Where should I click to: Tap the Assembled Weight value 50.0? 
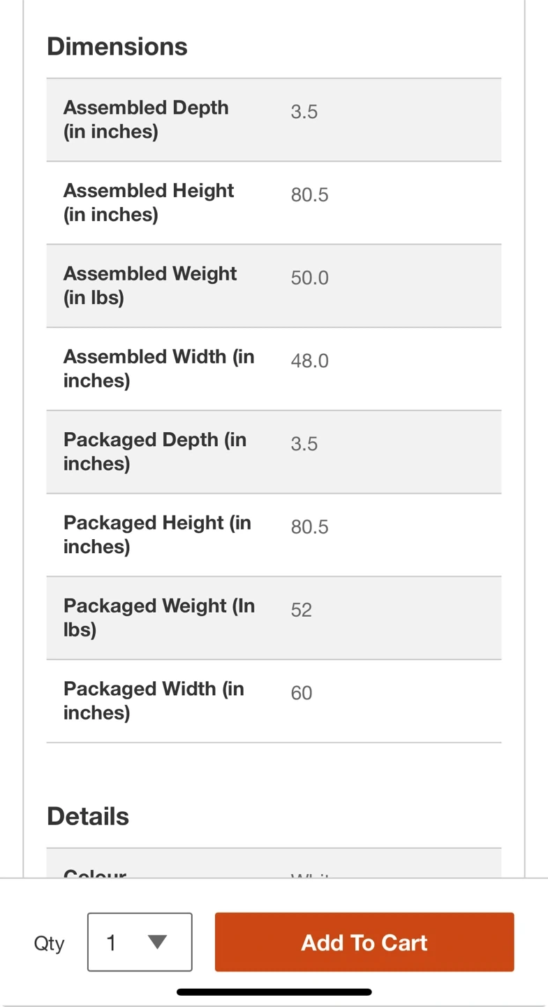tap(309, 278)
